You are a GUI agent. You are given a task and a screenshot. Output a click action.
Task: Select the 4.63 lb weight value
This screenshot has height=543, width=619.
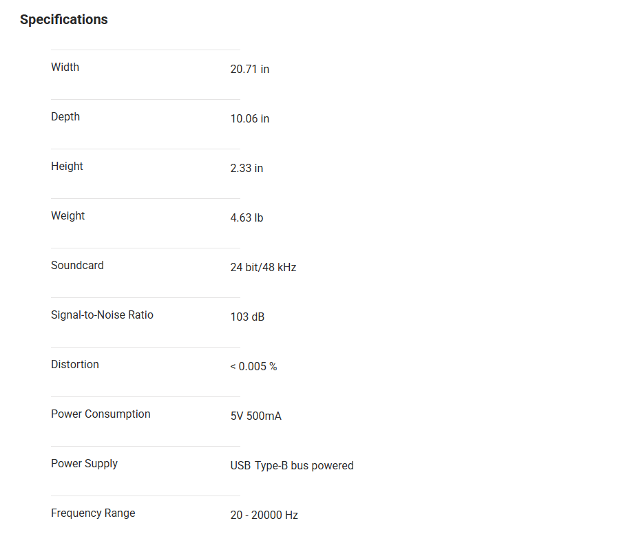[246, 218]
